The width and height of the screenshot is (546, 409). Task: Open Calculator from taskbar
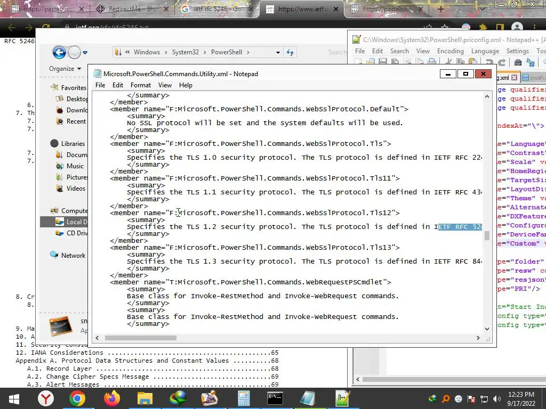[244, 398]
